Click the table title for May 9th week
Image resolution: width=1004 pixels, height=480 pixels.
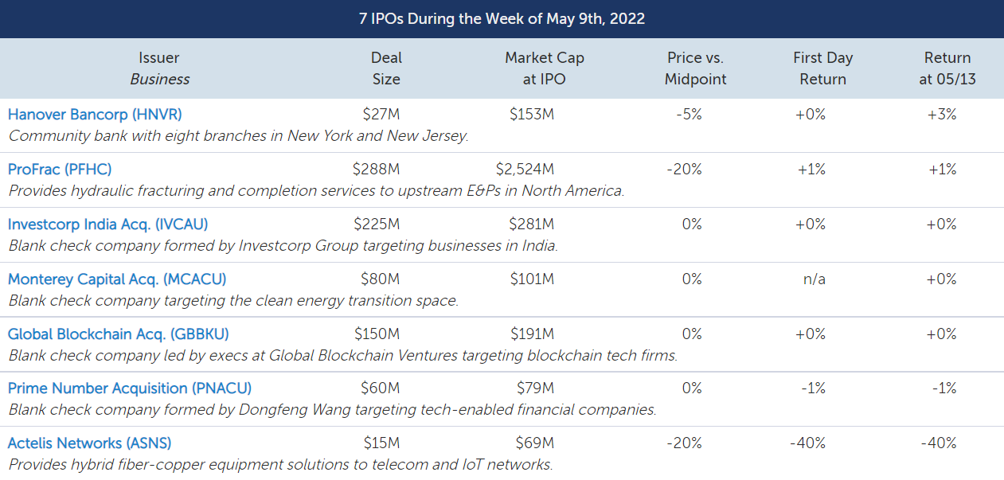502,19
